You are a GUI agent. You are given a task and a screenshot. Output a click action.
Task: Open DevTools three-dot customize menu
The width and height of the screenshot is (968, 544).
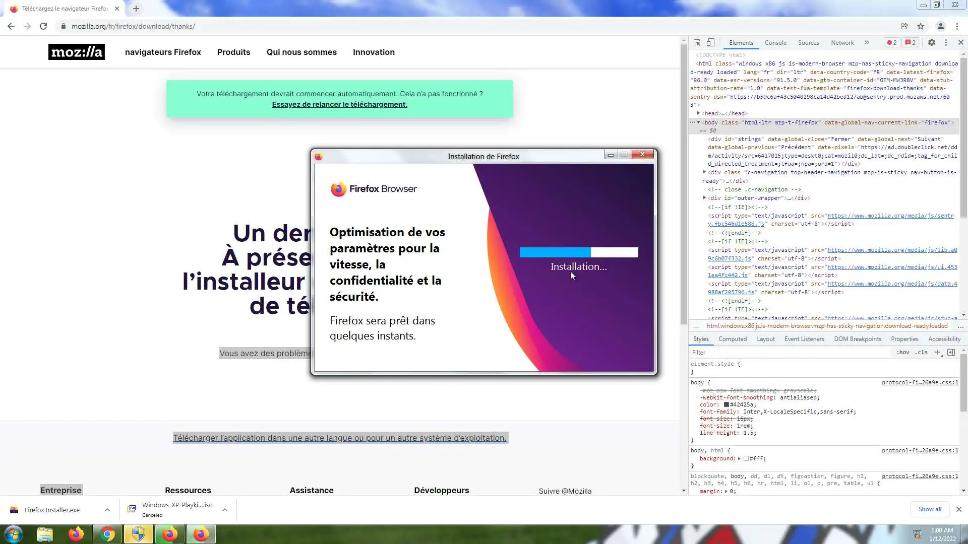click(946, 43)
